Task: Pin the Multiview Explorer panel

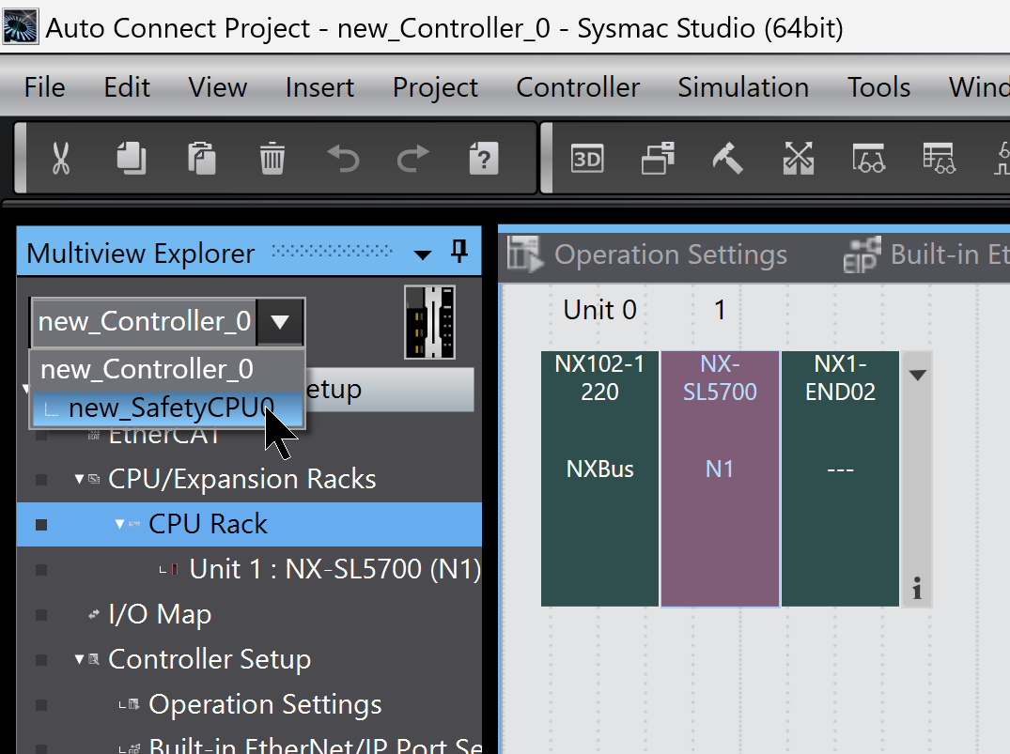Action: tap(459, 251)
